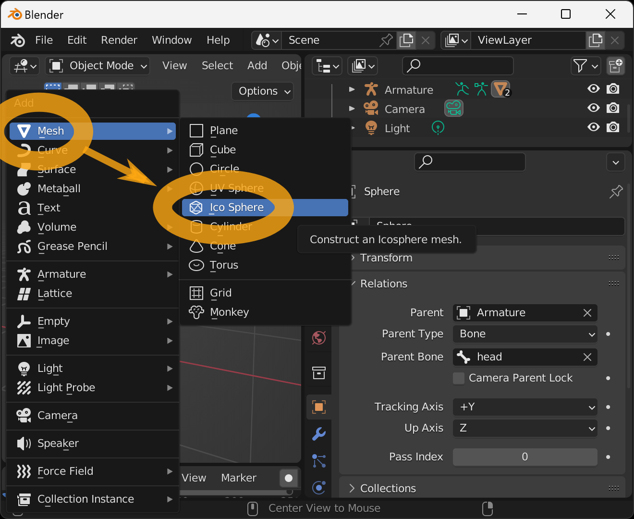Open the File menu
The height and width of the screenshot is (519, 634).
44,40
